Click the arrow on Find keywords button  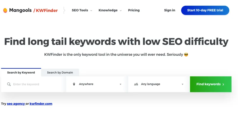pos(223,84)
